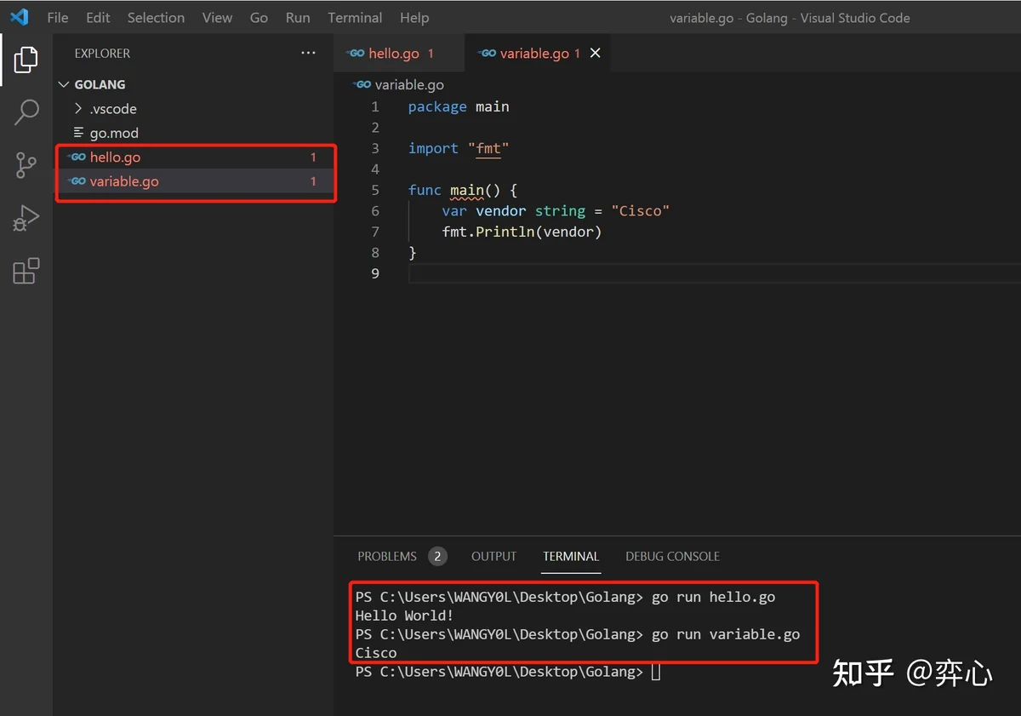Screen dimensions: 1021x716
Task: Open go.mod from the Explorer tree
Action: coord(194,133)
